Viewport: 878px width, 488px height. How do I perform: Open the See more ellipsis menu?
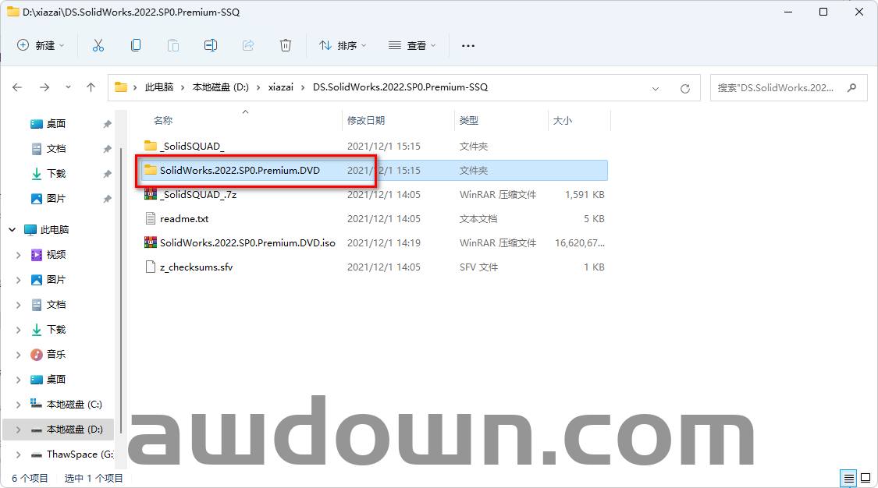(468, 45)
